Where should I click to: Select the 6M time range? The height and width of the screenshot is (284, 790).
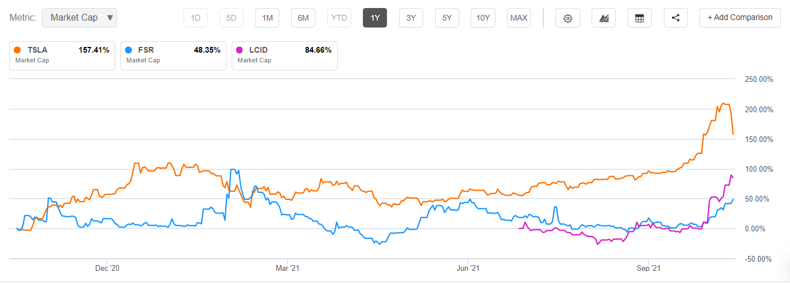(303, 18)
